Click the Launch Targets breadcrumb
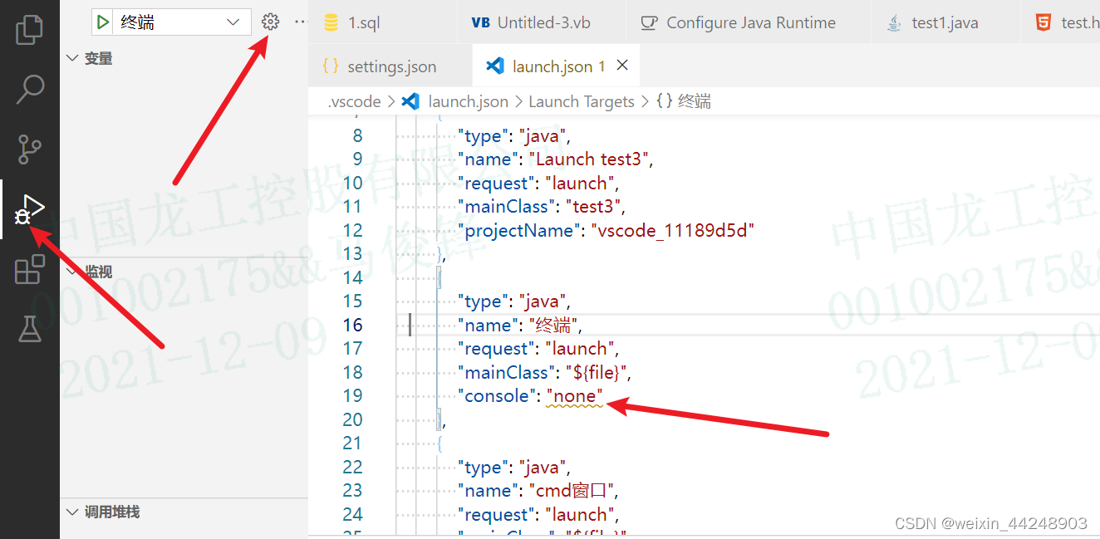The height and width of the screenshot is (539, 1100). click(581, 102)
